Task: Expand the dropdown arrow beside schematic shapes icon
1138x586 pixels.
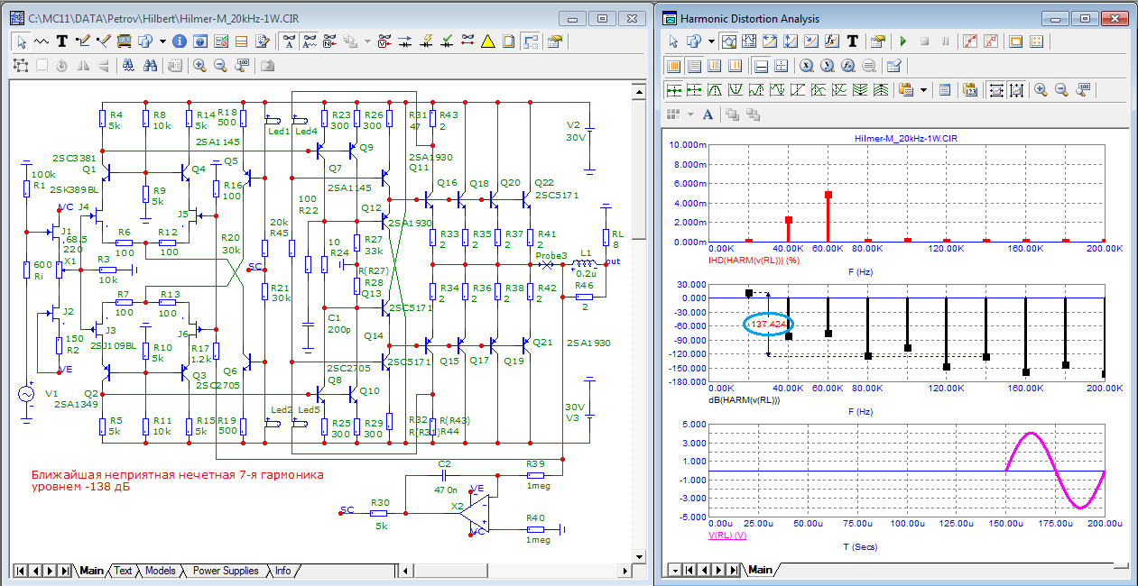Action: [162, 41]
